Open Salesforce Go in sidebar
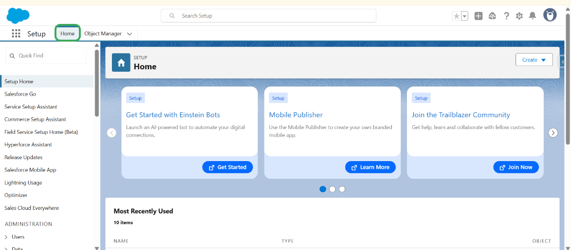The height and width of the screenshot is (250, 571). 20,94
